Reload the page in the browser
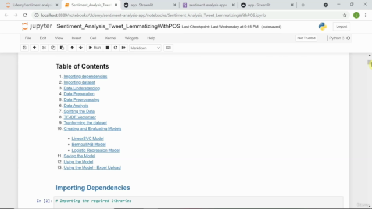Viewport: 372px width, 209px height. click(x=25, y=15)
